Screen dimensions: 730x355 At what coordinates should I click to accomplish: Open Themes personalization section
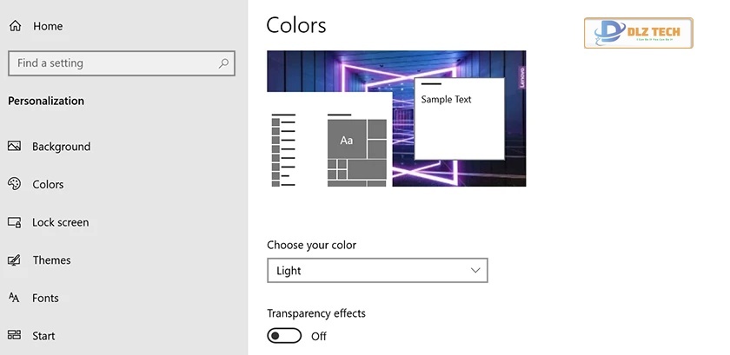(51, 260)
